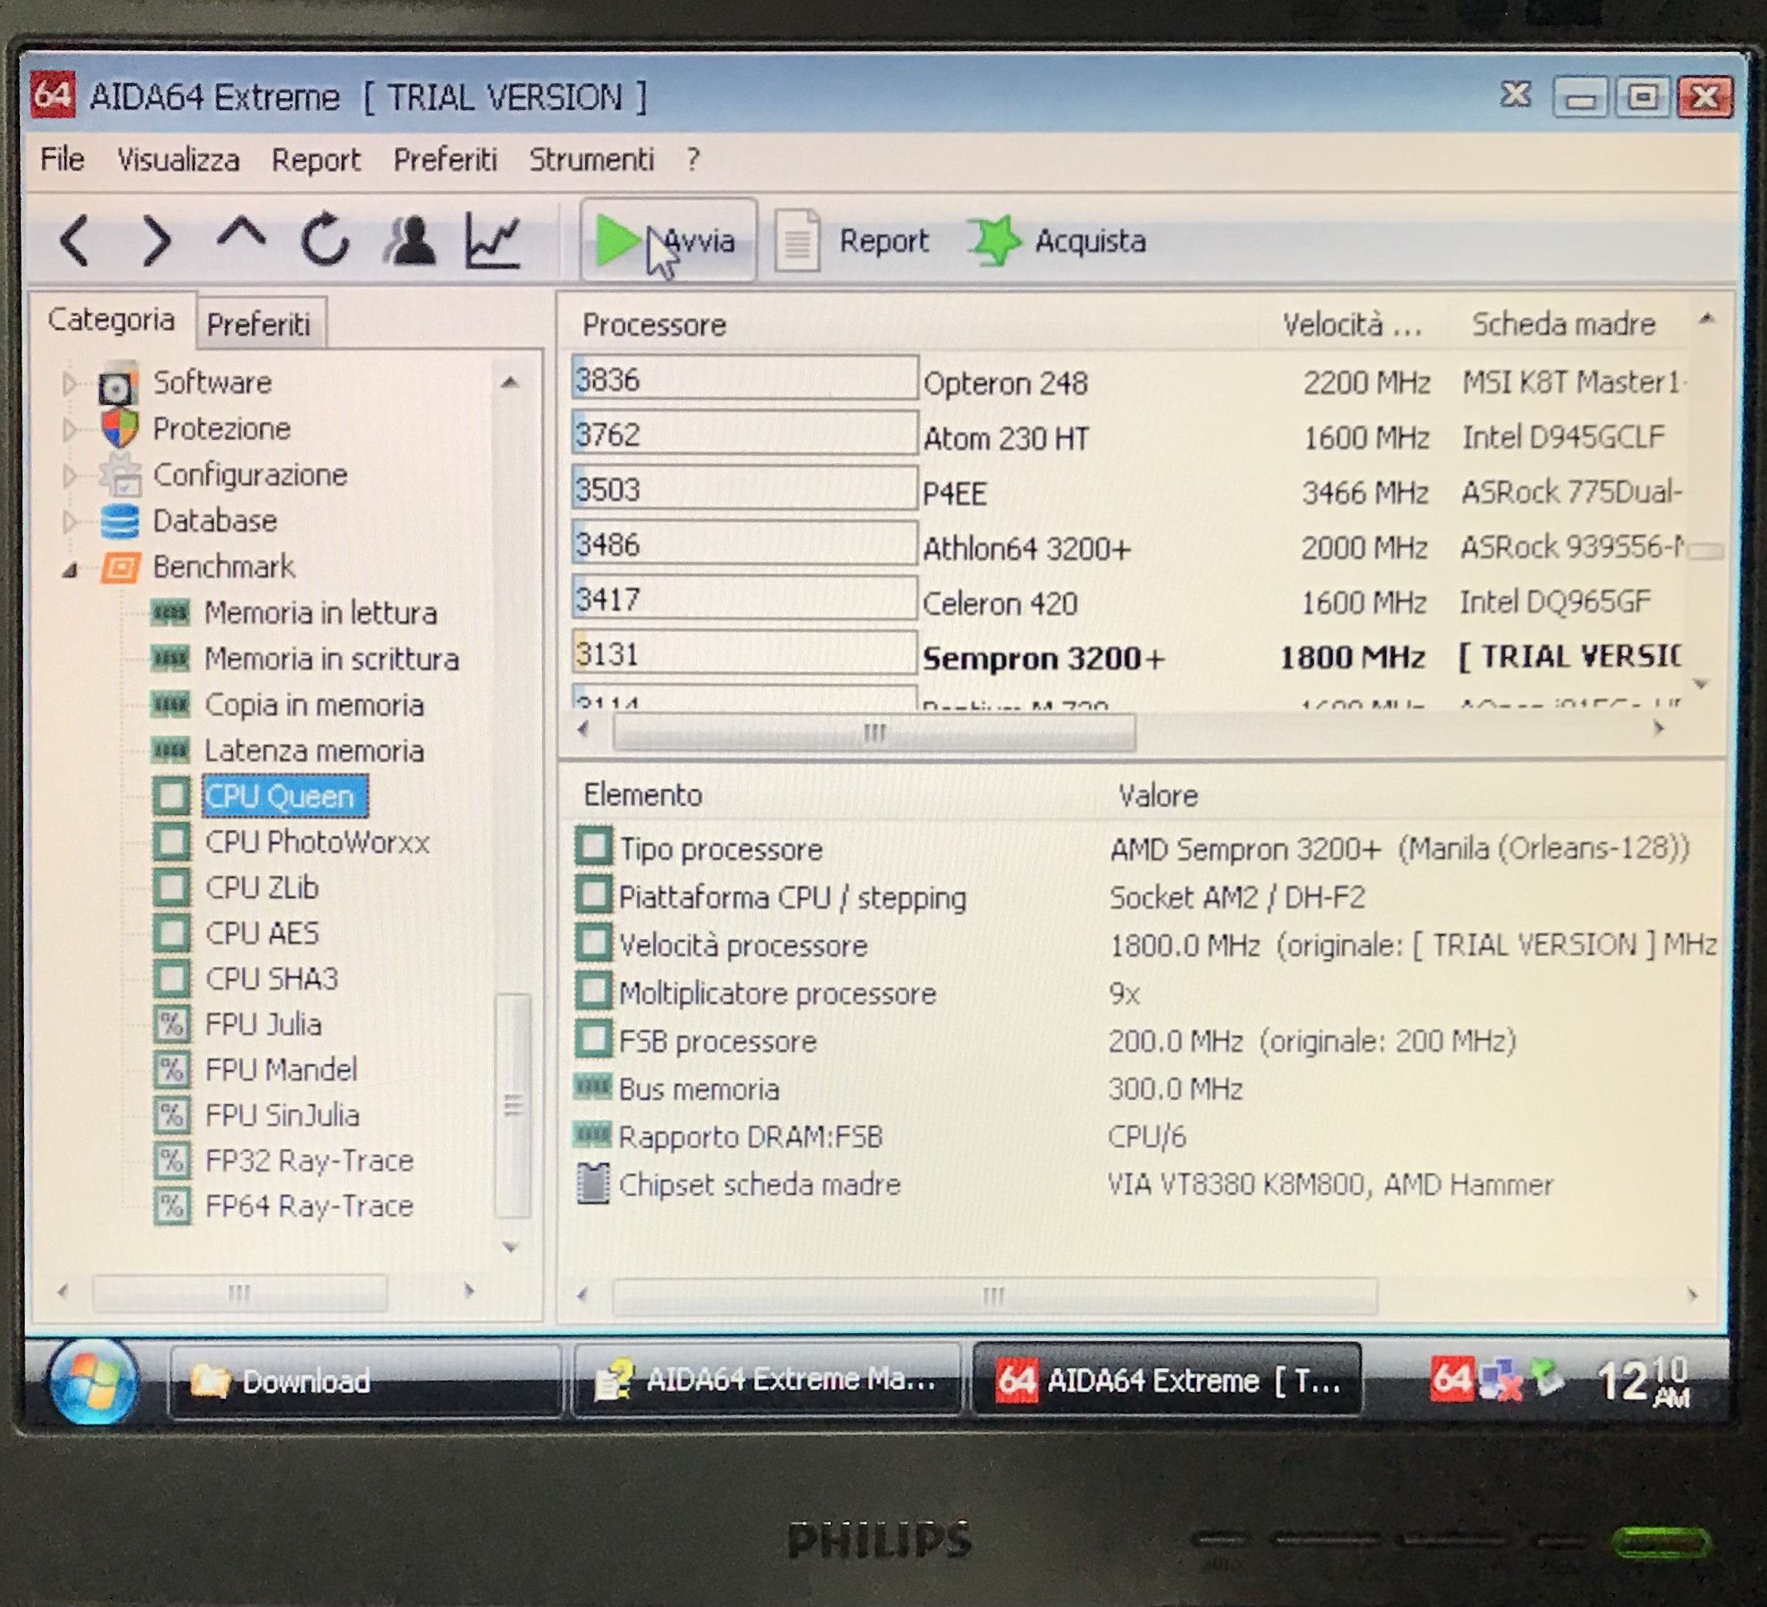Select the FPU Julia benchmark
Viewport: 1767px width, 1607px height.
coord(263,1024)
